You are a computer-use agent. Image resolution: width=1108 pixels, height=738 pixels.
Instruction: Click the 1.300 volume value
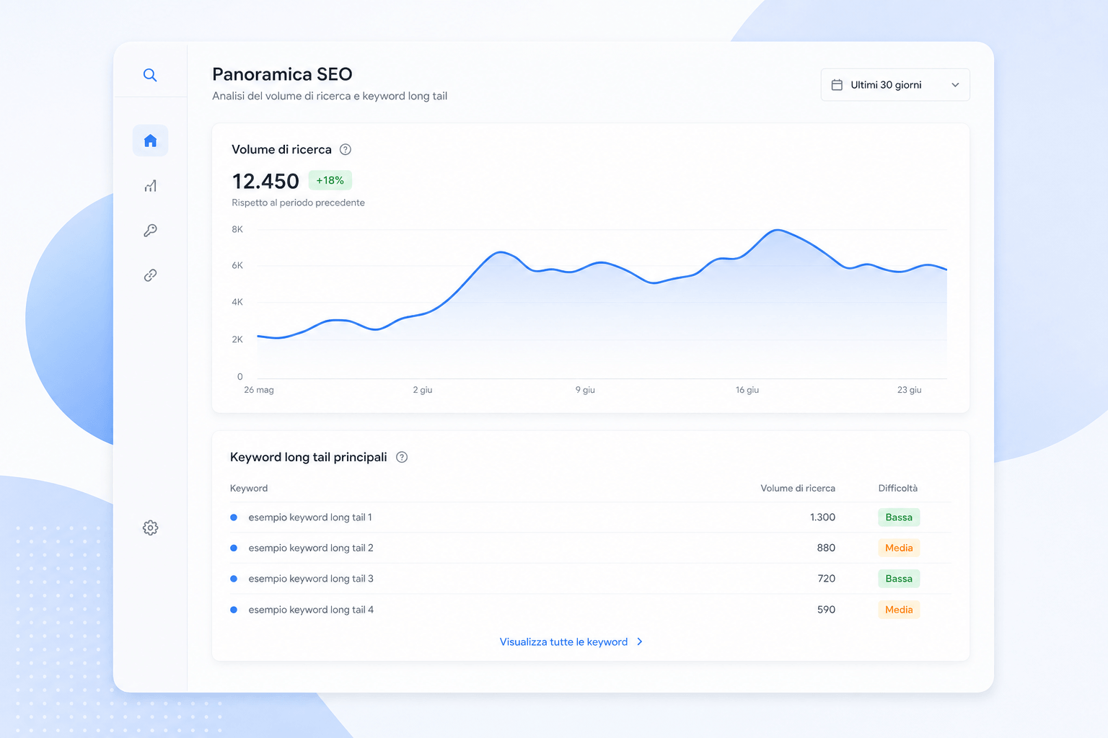click(x=822, y=517)
